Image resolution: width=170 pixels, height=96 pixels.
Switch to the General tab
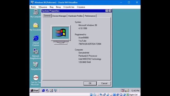coord(47,16)
